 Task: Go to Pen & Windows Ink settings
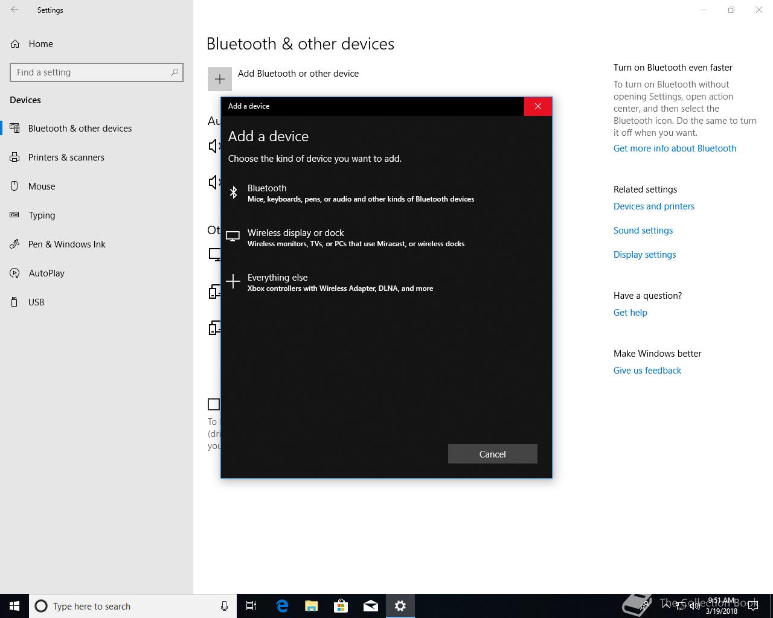(66, 244)
